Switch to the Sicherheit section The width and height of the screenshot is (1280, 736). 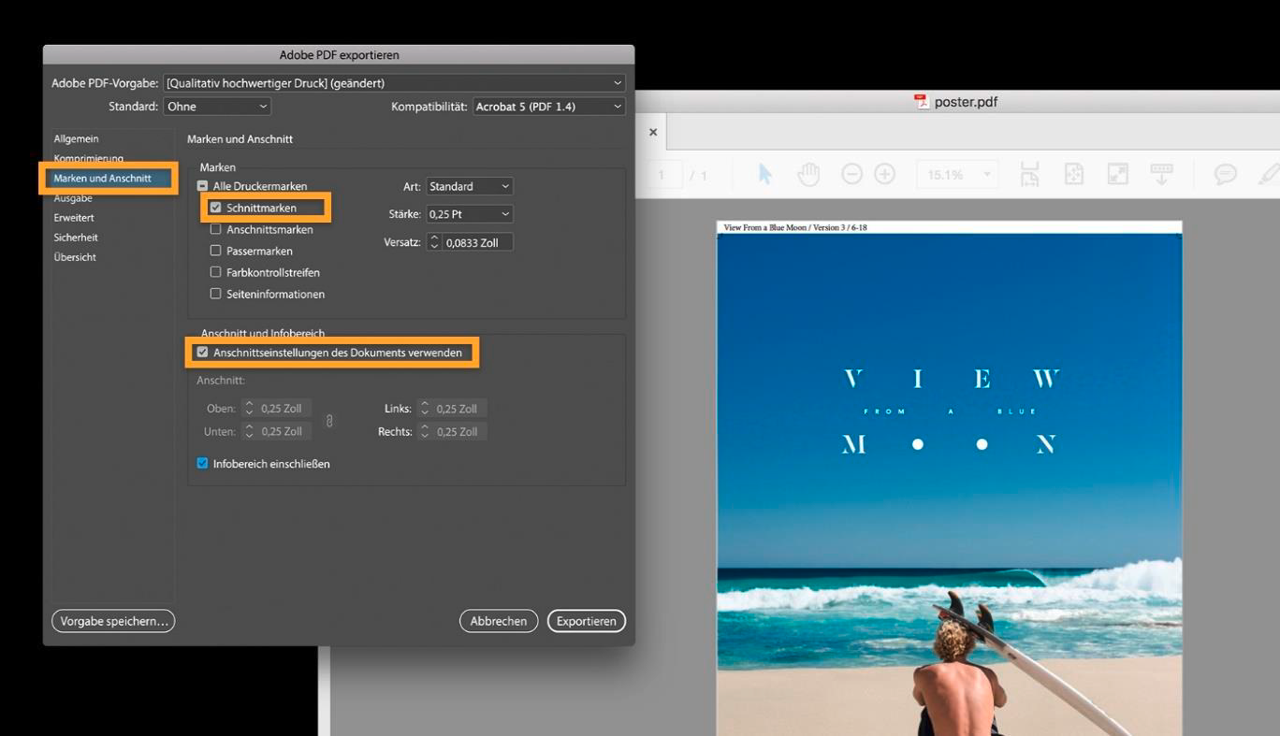click(x=76, y=238)
